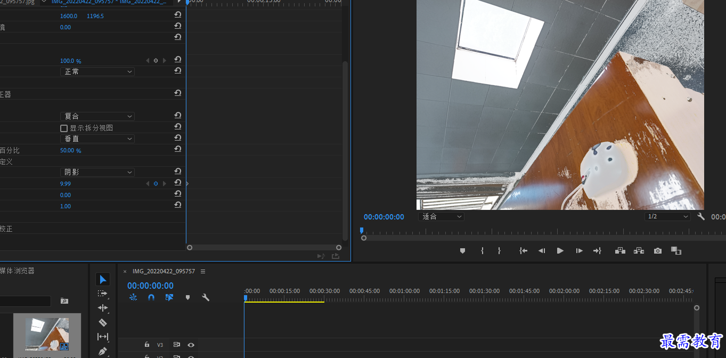726x358 pixels.
Task: Select the Razor tool
Action: point(103,322)
